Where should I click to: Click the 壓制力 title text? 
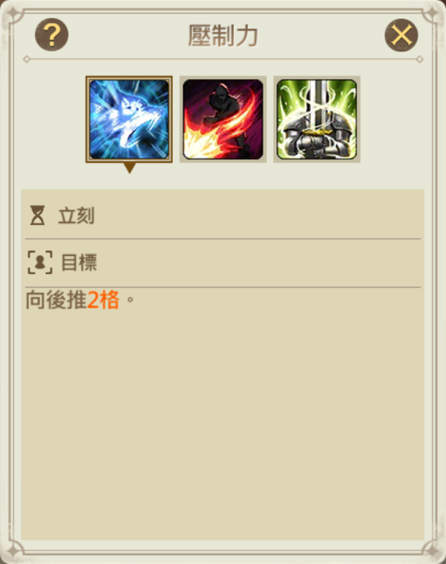223,36
